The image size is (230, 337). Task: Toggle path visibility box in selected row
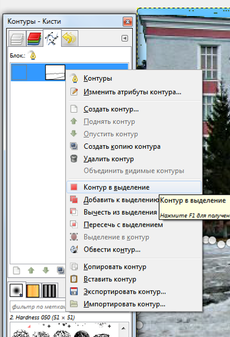(19, 72)
